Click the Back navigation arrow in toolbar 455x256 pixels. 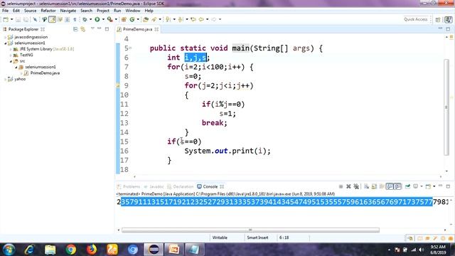[200, 19]
